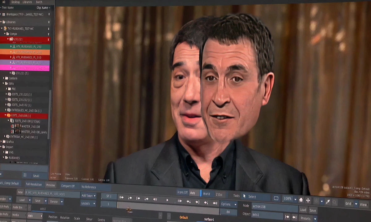Viewport: 371px width, 222px height.
Task: Toggle Icons Off button
Action: 182,192
